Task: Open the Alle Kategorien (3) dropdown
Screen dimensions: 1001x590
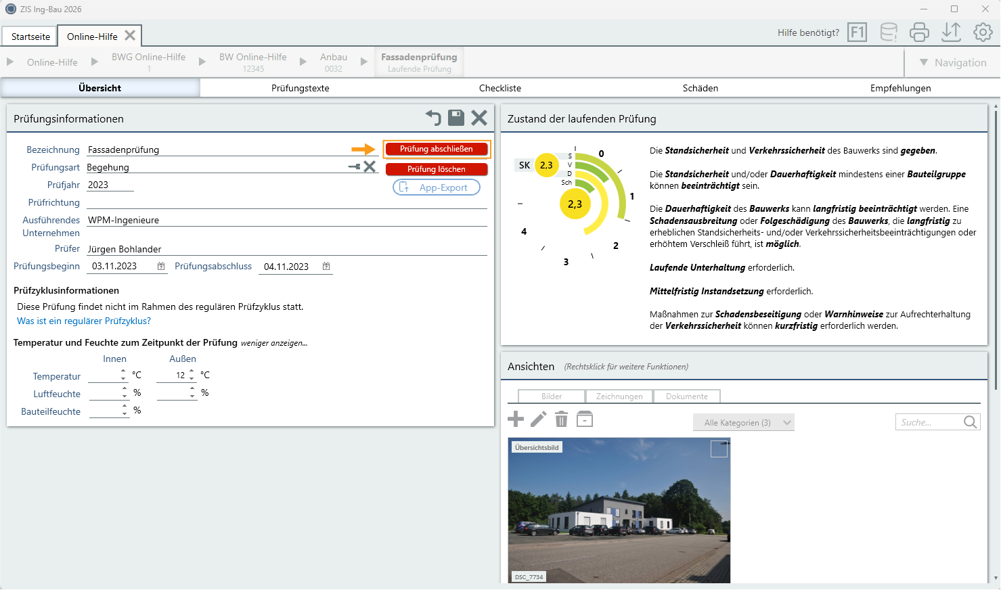Action: (744, 422)
